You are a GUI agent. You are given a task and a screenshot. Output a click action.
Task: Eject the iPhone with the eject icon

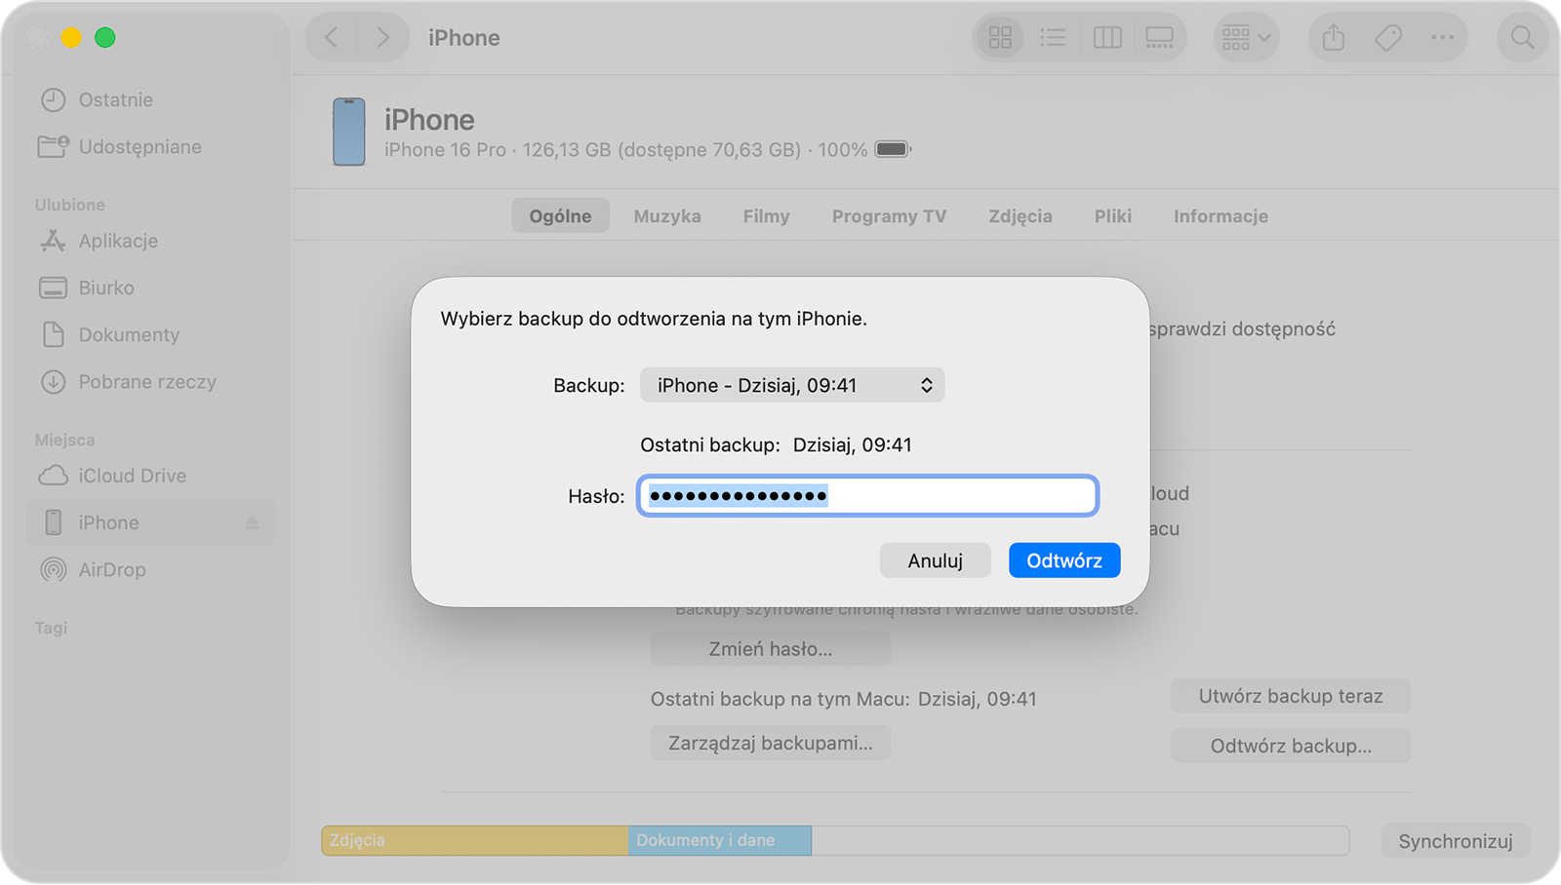pyautogui.click(x=253, y=523)
